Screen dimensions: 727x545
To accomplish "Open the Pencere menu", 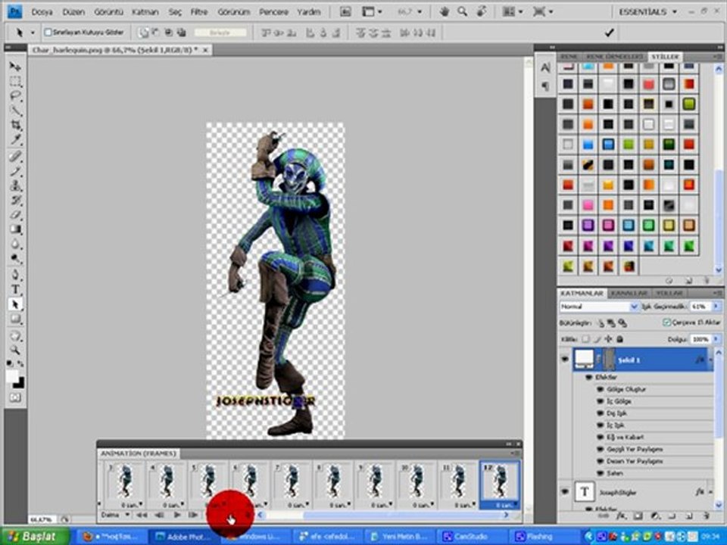I will tap(273, 11).
